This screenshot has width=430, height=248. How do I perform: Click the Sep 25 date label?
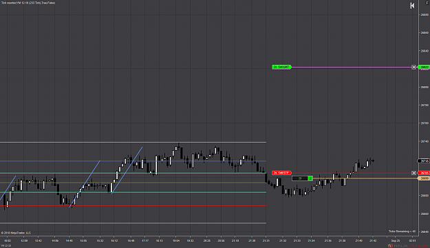tap(396, 241)
